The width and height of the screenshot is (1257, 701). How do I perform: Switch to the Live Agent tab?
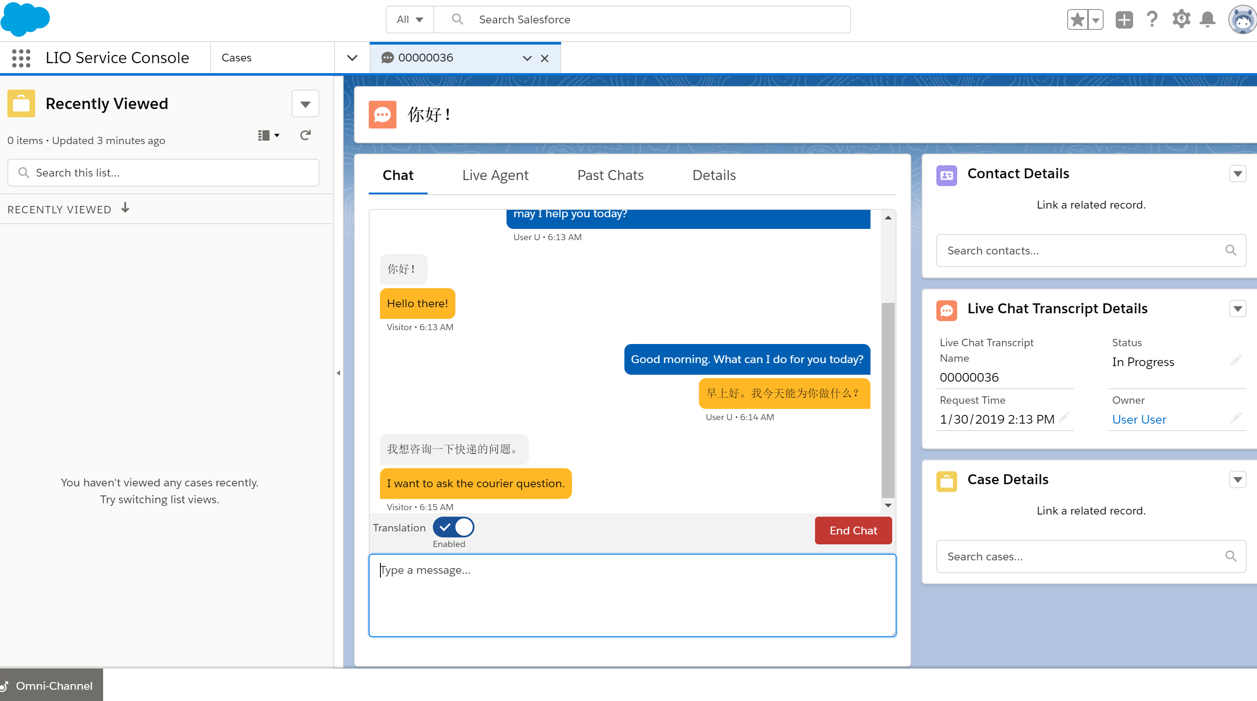(495, 175)
